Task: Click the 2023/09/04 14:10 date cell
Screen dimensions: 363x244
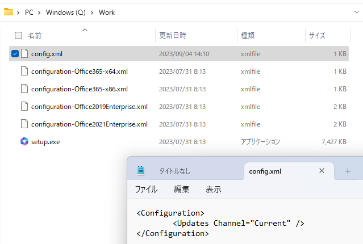Action: tap(184, 54)
